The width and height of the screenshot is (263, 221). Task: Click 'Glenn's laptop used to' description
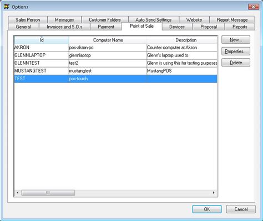point(182,55)
